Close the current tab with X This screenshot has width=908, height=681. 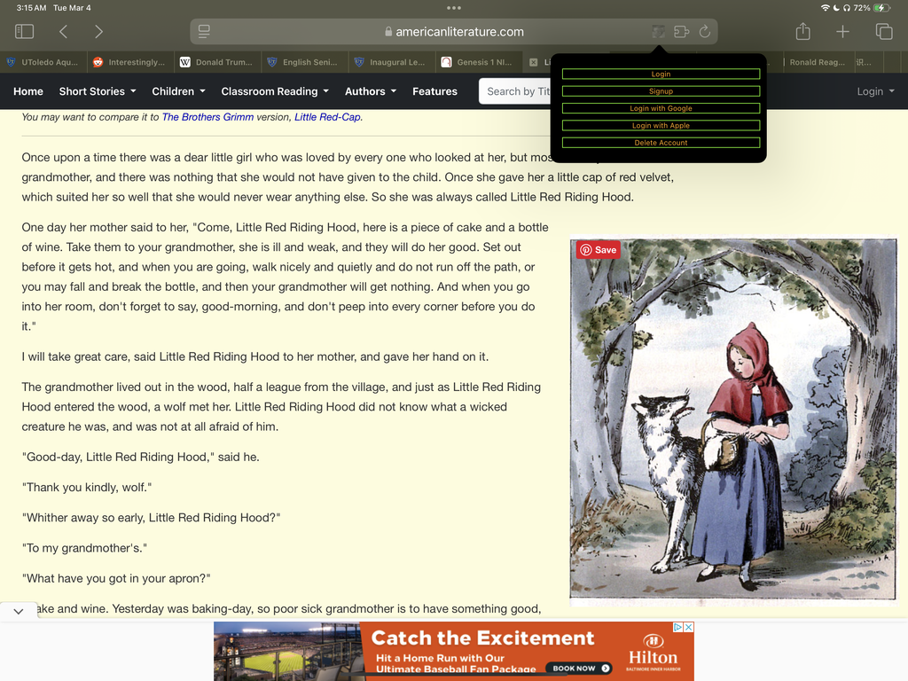[533, 62]
